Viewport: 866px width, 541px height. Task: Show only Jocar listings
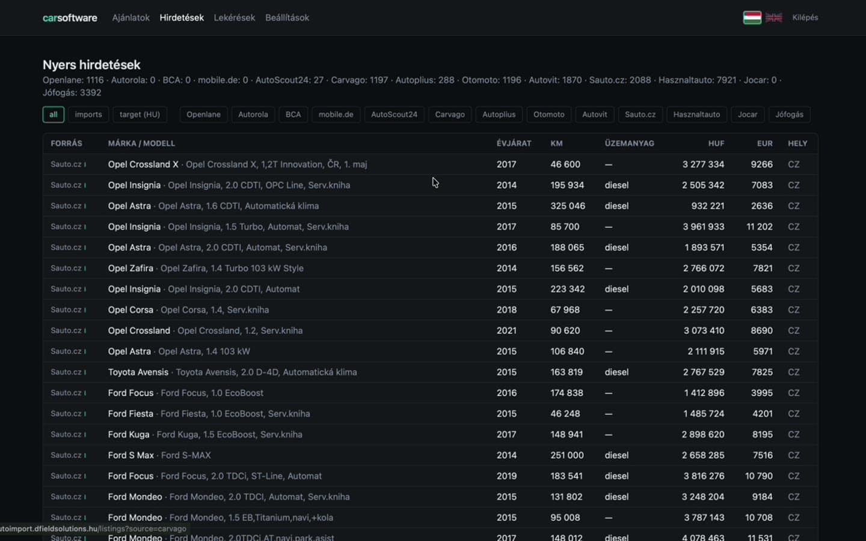[748, 114]
